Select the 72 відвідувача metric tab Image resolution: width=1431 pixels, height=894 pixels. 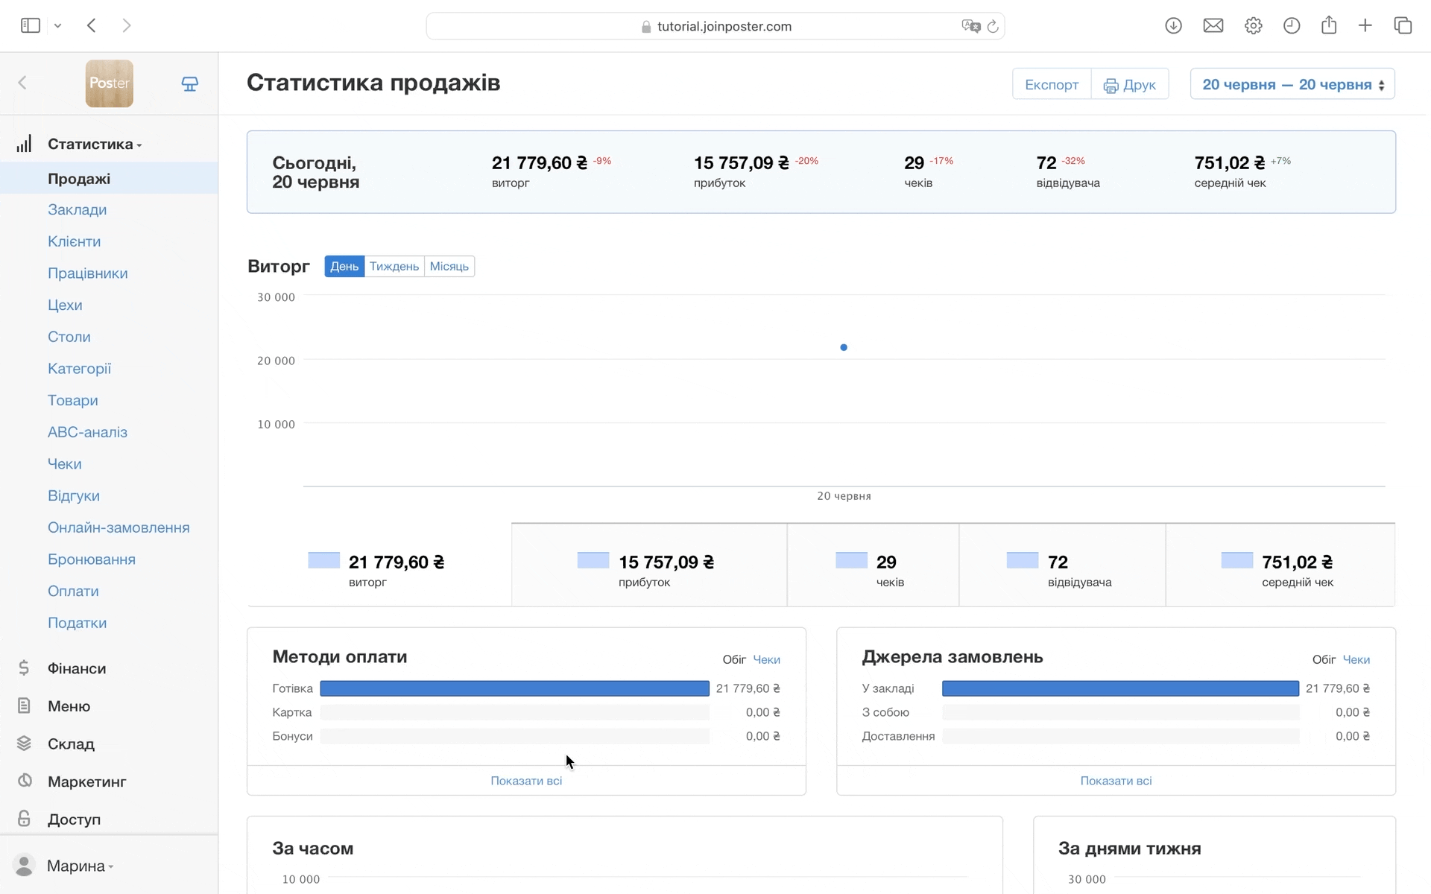click(1062, 565)
